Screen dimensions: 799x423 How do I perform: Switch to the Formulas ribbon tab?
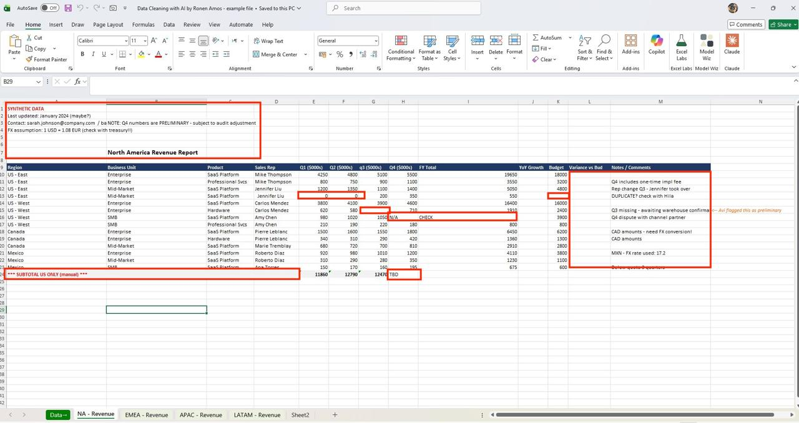click(143, 24)
